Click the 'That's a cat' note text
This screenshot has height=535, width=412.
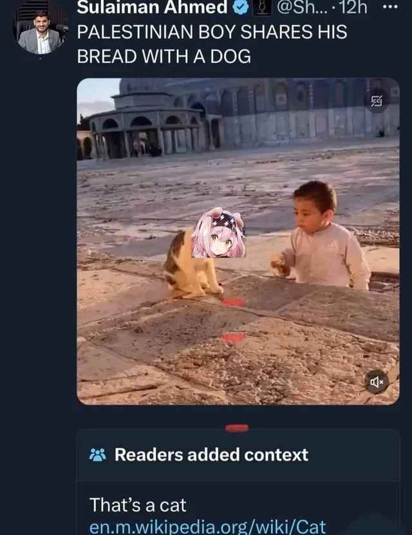[x=138, y=505]
